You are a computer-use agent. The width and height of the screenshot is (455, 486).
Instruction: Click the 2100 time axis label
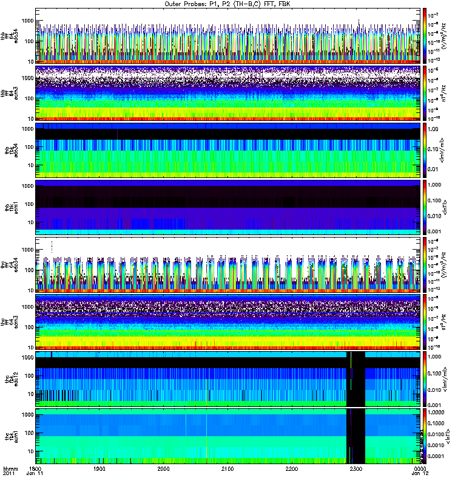227,468
